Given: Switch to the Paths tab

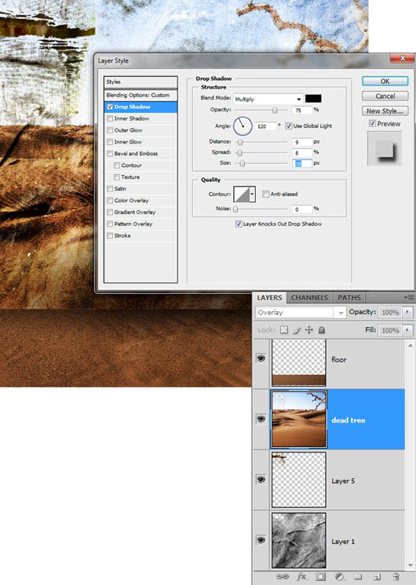Looking at the screenshot, I should (x=349, y=298).
